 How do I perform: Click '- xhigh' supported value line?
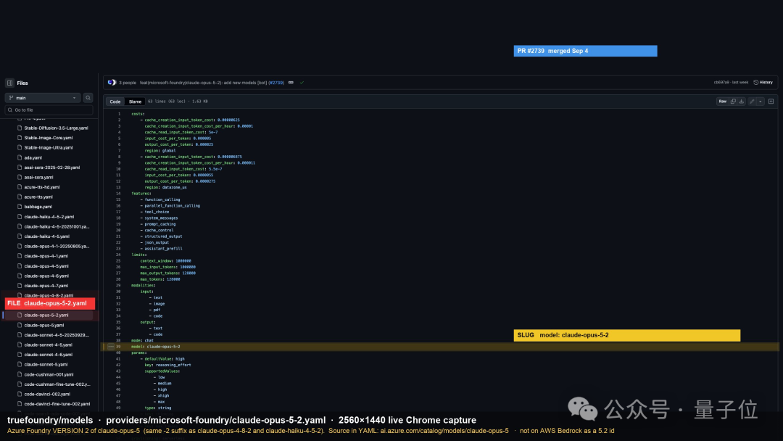161,395
